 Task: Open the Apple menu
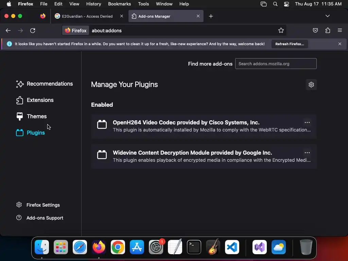click(x=9, y=4)
